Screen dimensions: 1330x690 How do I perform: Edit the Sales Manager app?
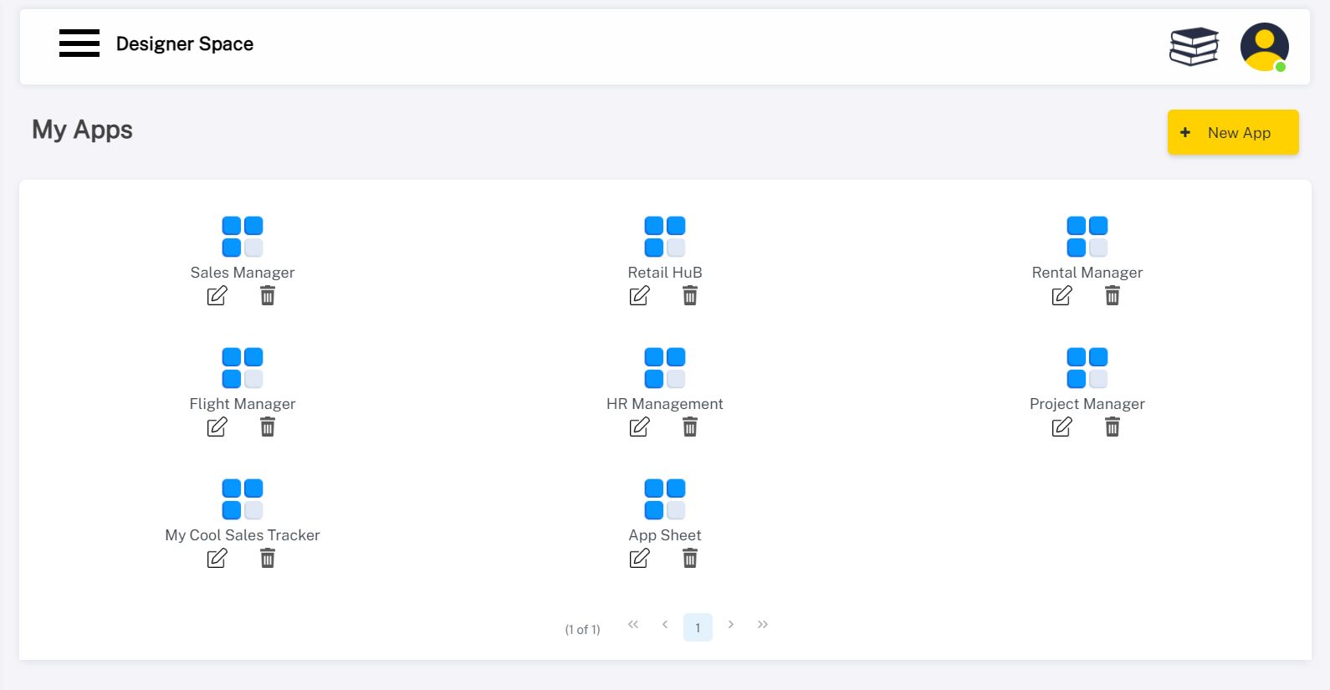(x=217, y=296)
